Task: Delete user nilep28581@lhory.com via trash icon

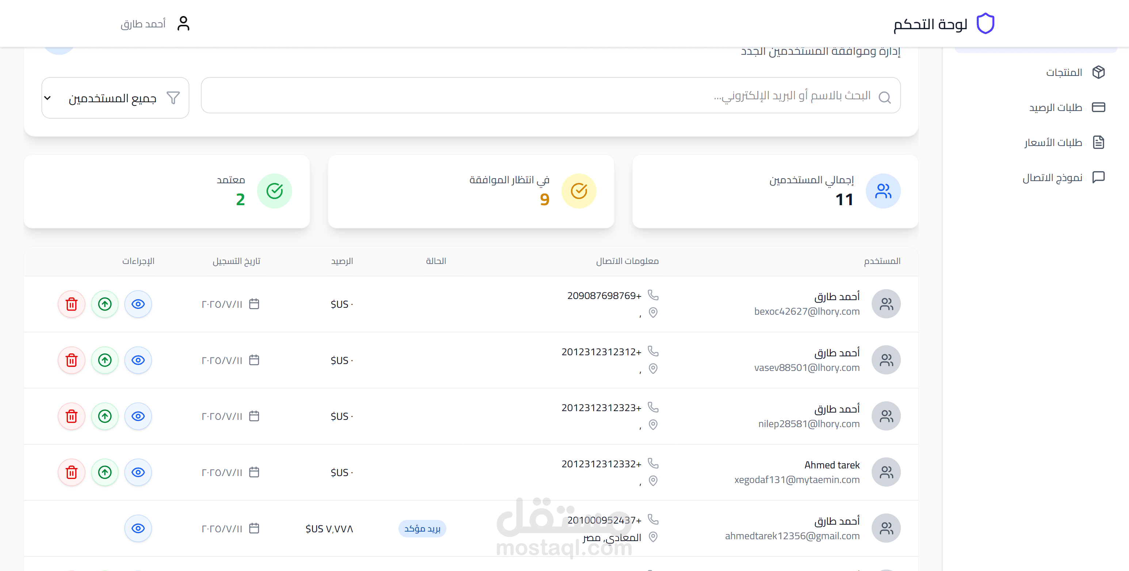Action: (x=72, y=416)
